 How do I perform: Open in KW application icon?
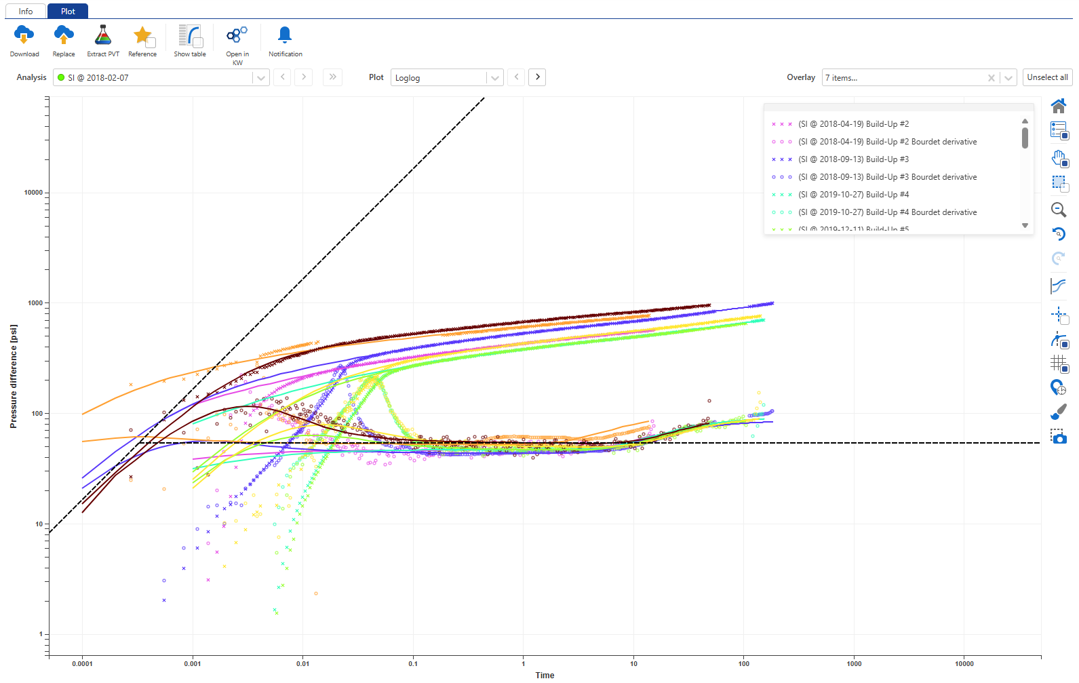pyautogui.click(x=237, y=35)
